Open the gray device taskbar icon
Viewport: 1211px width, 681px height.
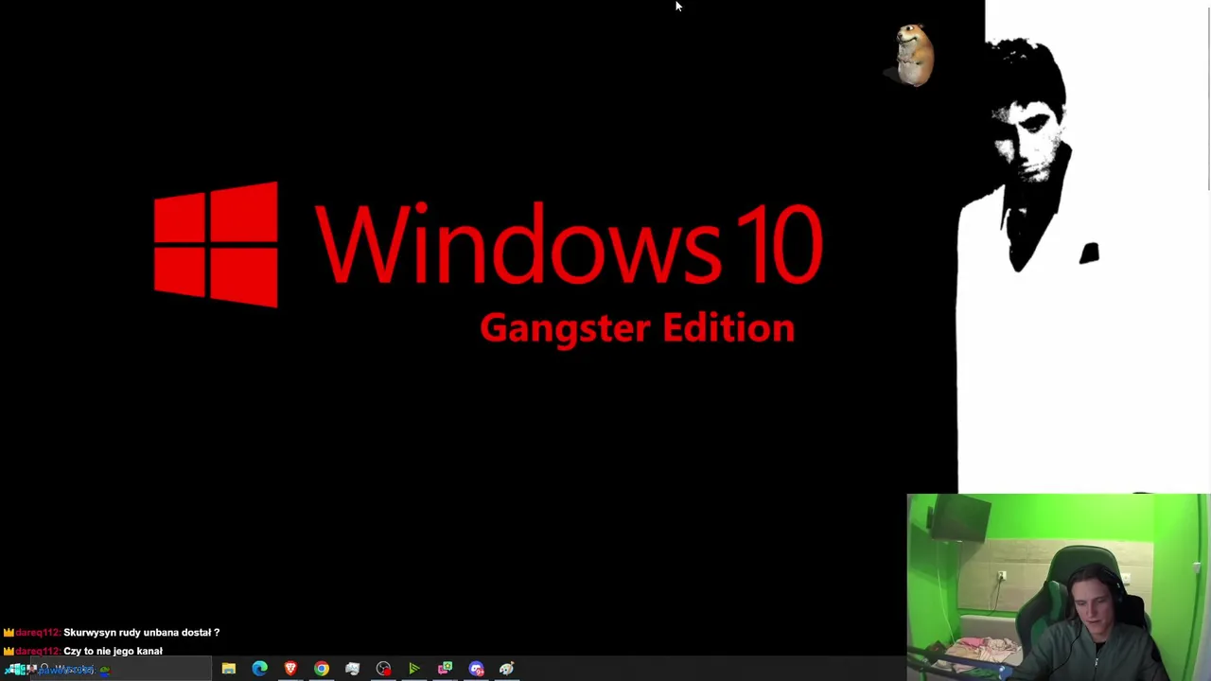(x=352, y=669)
